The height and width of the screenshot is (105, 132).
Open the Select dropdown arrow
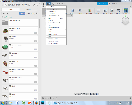(128, 13)
